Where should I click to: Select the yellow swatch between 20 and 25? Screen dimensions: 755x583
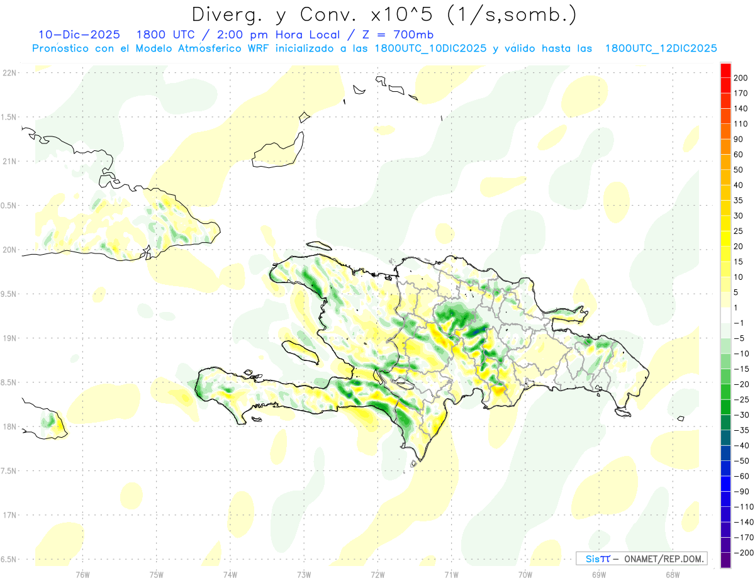726,238
